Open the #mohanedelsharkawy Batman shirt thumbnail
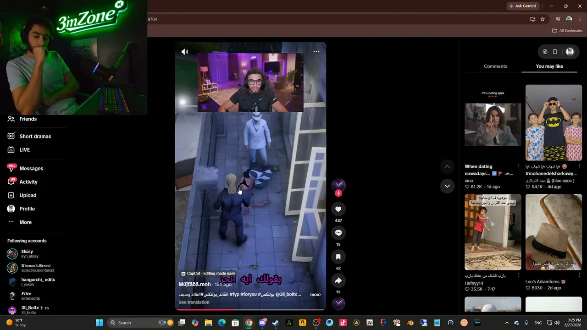The image size is (587, 330). 554,122
